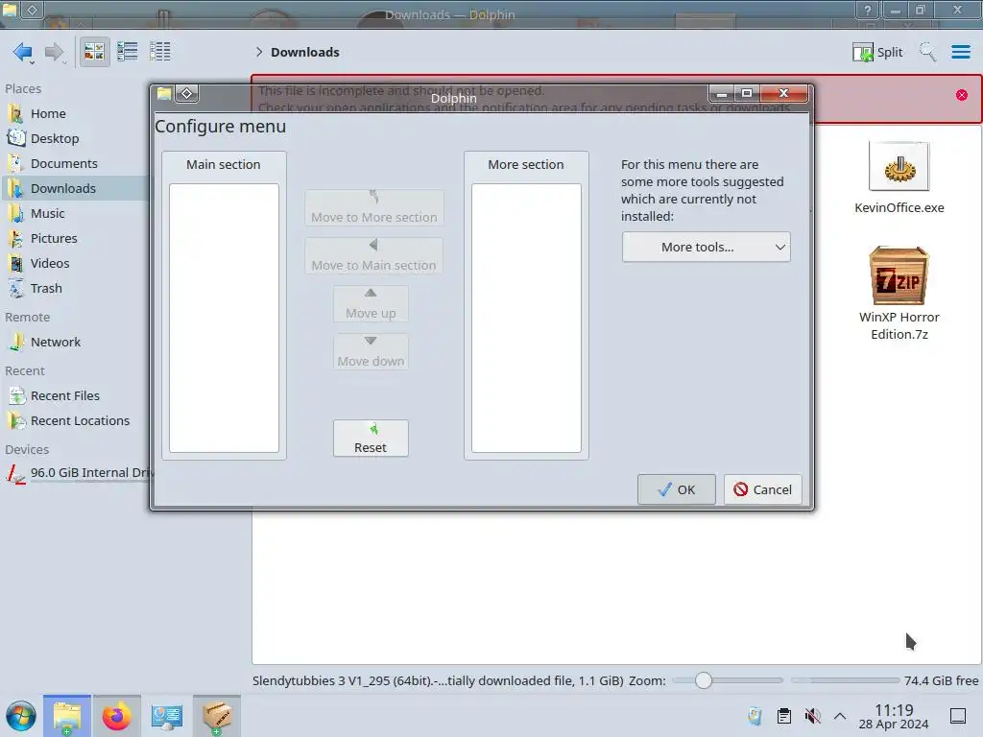
Task: Click the Downloads breadcrumb label
Action: (x=304, y=52)
